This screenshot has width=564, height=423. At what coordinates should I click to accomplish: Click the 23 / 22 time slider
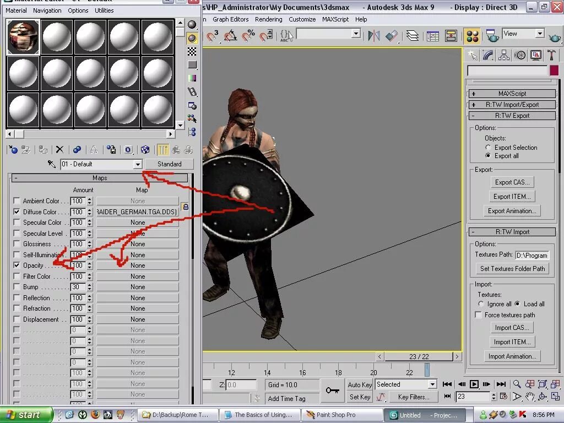pyautogui.click(x=419, y=356)
